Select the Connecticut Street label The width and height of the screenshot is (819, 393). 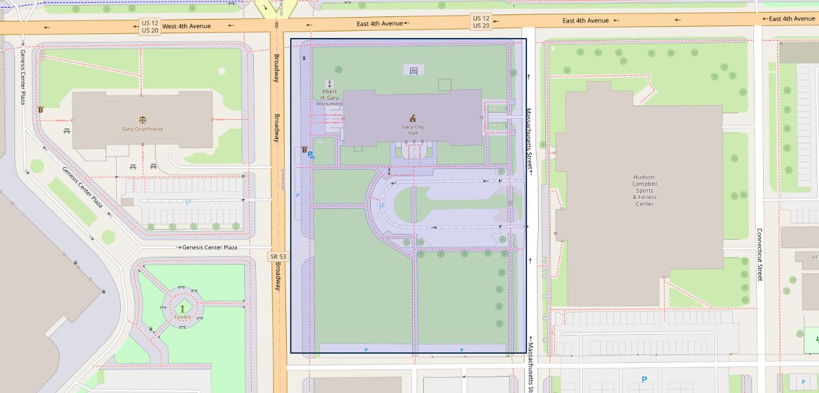pyautogui.click(x=760, y=254)
